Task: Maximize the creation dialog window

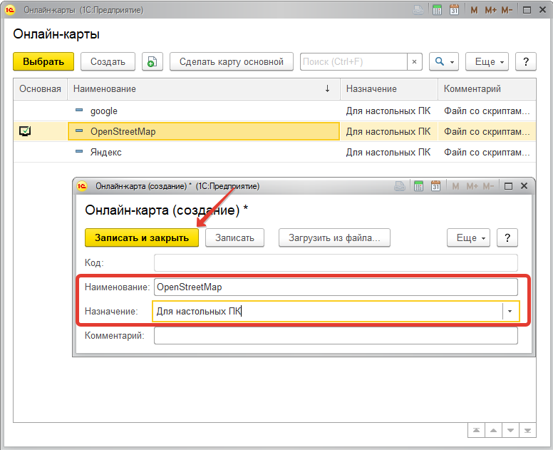Action: [x=508, y=186]
